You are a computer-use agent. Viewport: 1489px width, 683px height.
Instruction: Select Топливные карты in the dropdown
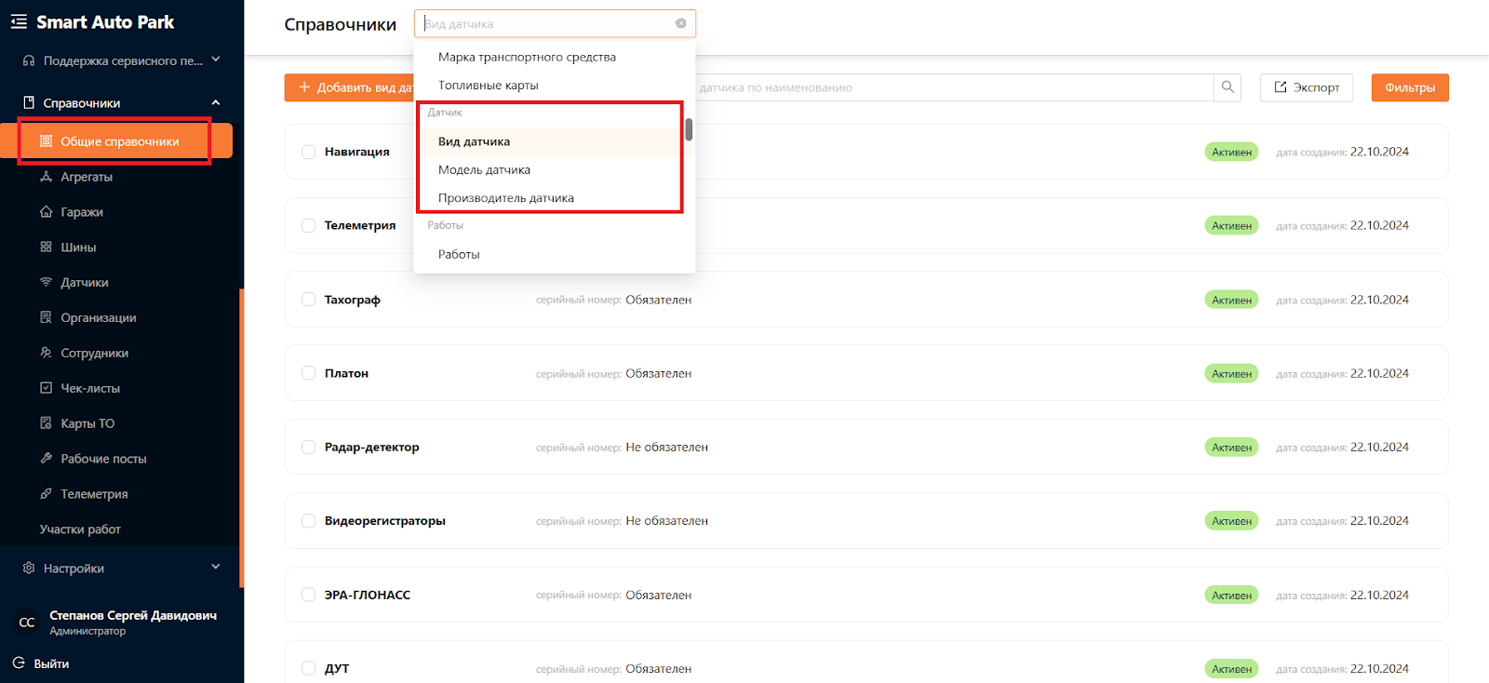pyautogui.click(x=488, y=86)
